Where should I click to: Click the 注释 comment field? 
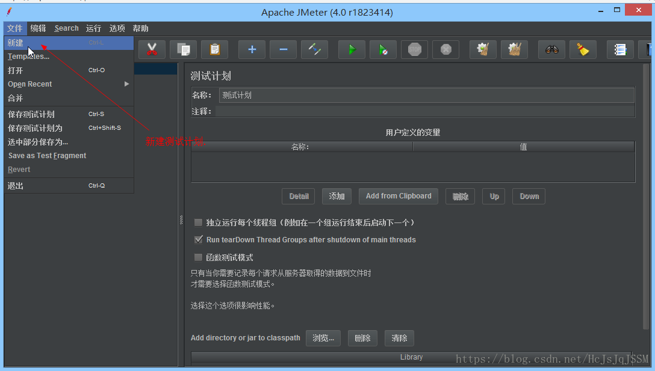(x=425, y=111)
